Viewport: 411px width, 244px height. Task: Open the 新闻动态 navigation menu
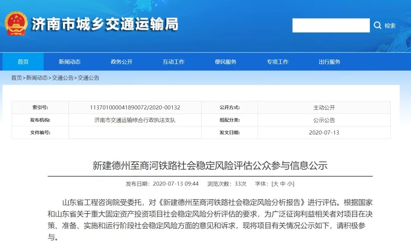70,62
